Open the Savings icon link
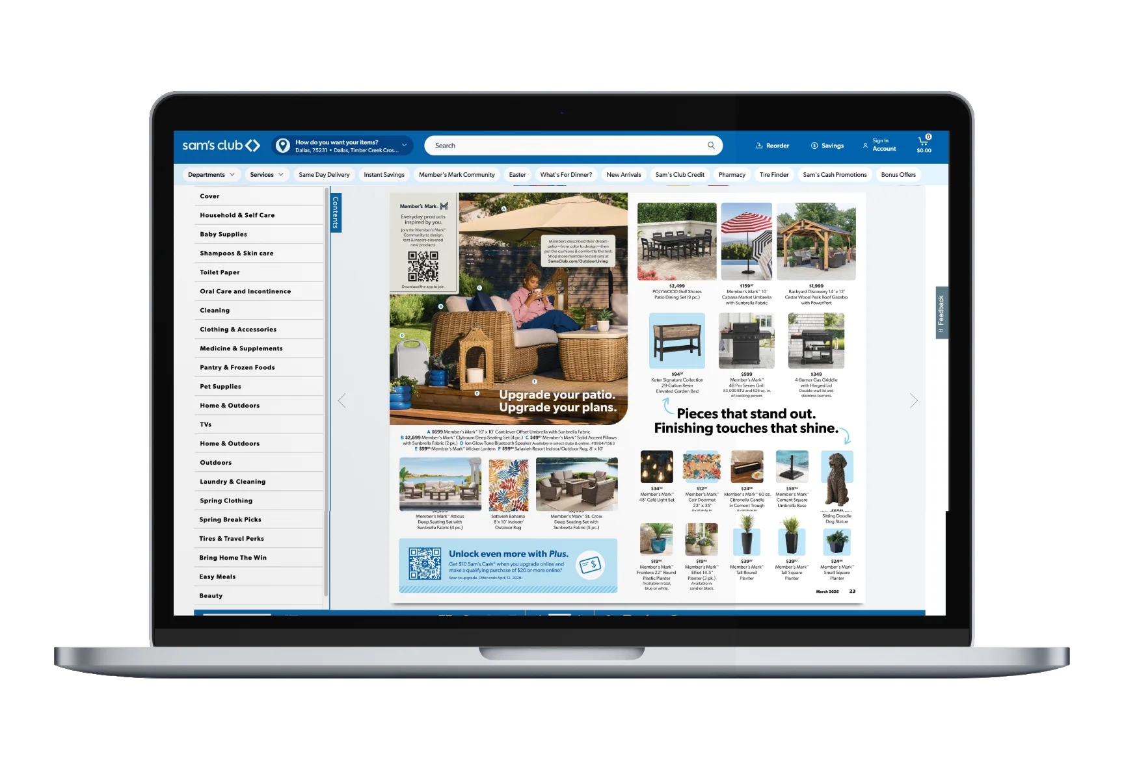1124x780 pixels. (x=827, y=146)
